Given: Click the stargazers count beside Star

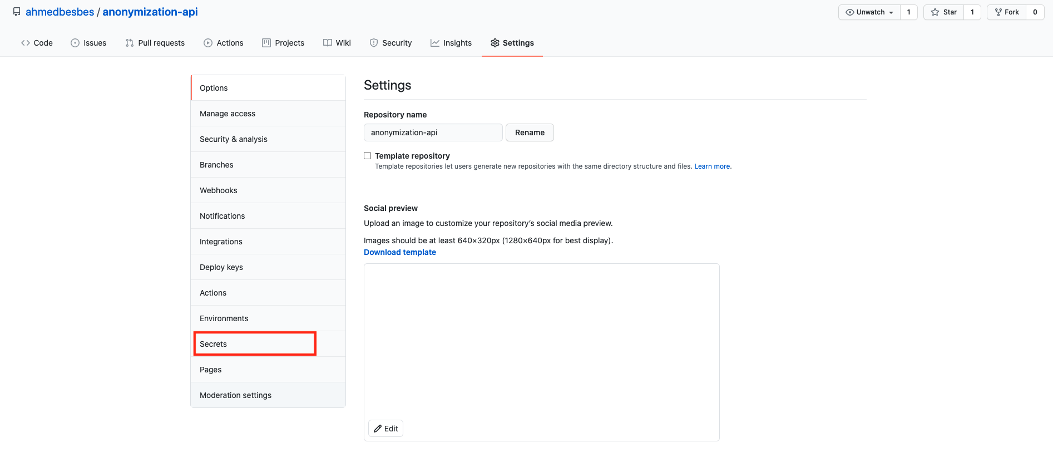Looking at the screenshot, I should [x=972, y=12].
